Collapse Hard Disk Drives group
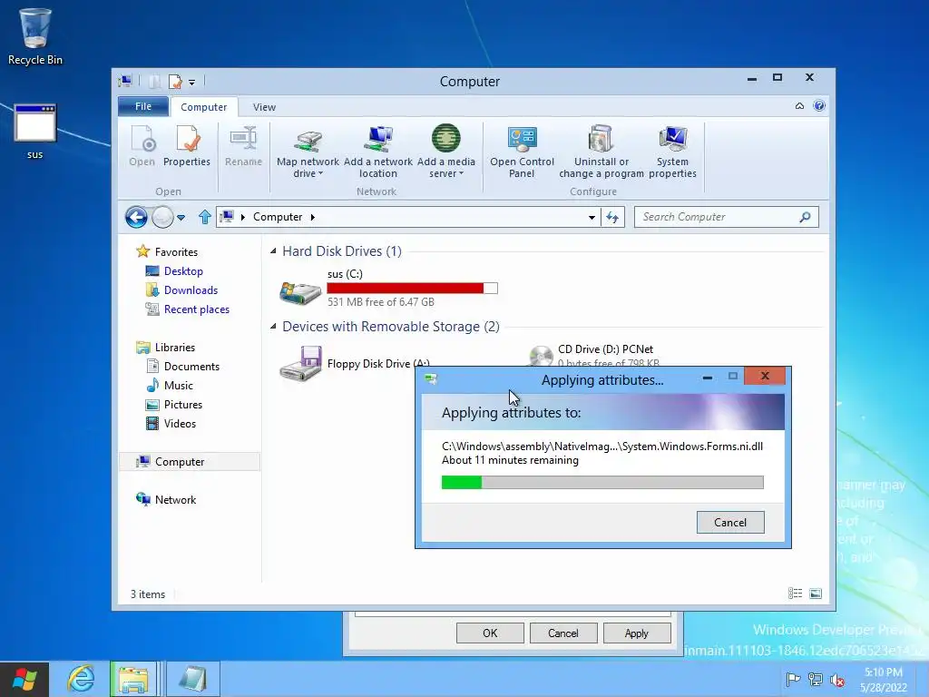Image resolution: width=929 pixels, height=697 pixels. tap(273, 251)
